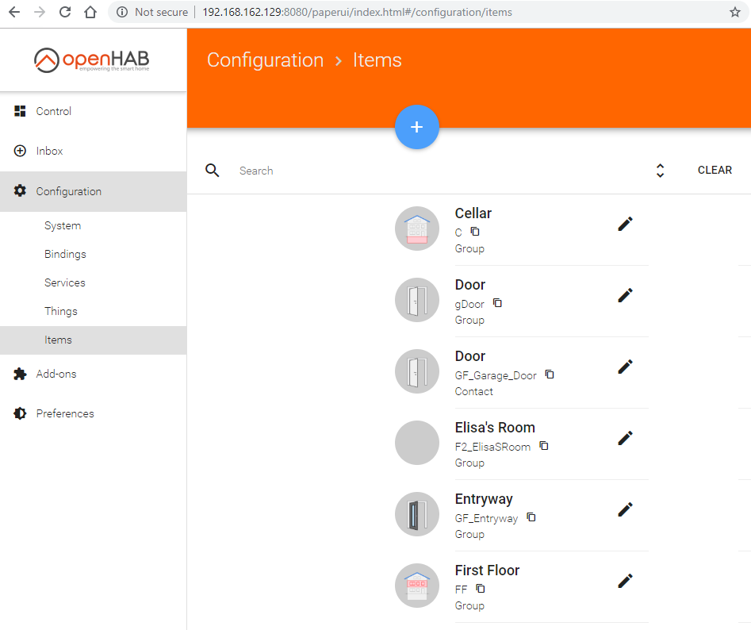Screen dimensions: 751x630
Task: Copy the Cellar item name C
Action: tap(475, 232)
